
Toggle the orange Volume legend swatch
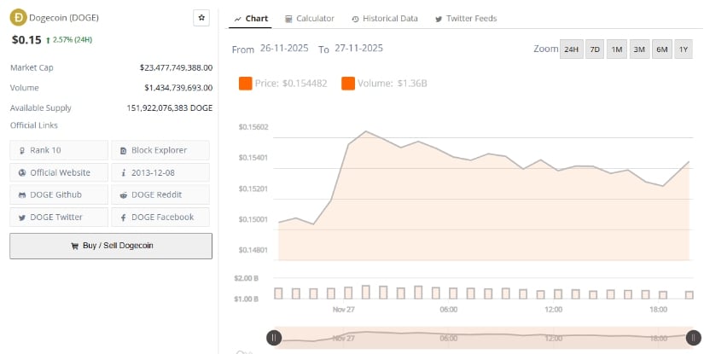(348, 84)
